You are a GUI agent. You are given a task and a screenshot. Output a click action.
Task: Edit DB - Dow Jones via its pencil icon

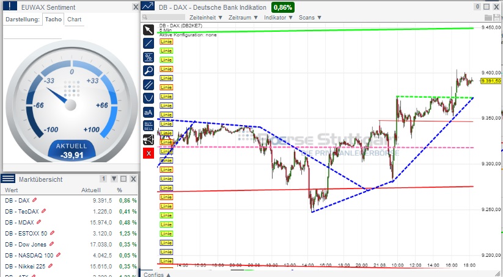coord(52,244)
